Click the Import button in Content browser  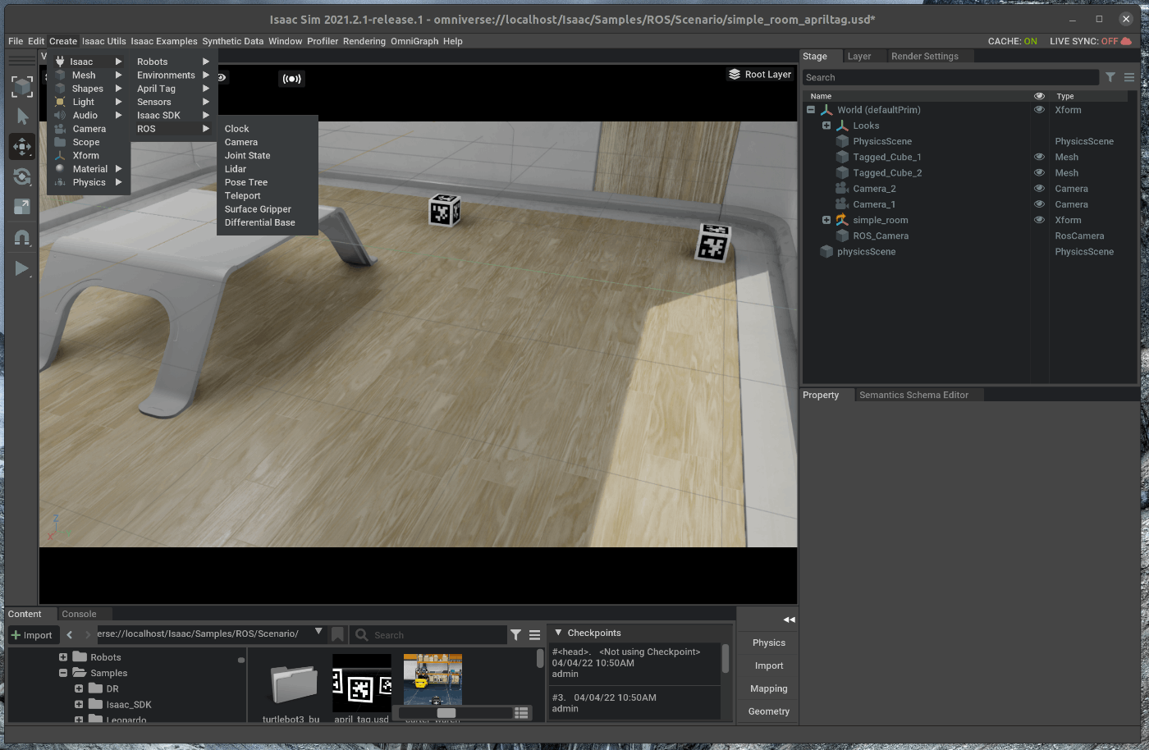tap(32, 635)
